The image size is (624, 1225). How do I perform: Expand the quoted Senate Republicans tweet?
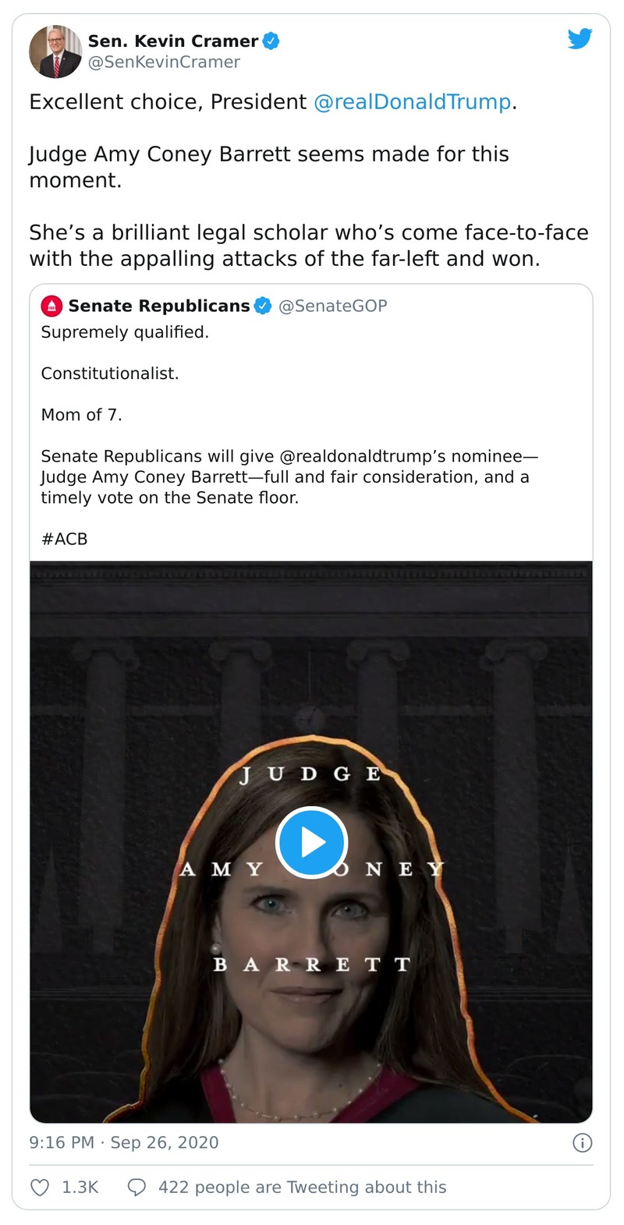click(312, 429)
